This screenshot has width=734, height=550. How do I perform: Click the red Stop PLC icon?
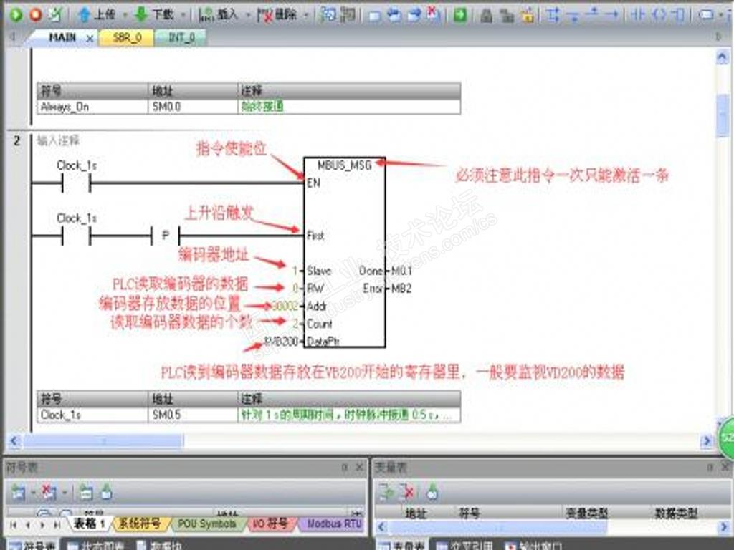tap(36, 15)
